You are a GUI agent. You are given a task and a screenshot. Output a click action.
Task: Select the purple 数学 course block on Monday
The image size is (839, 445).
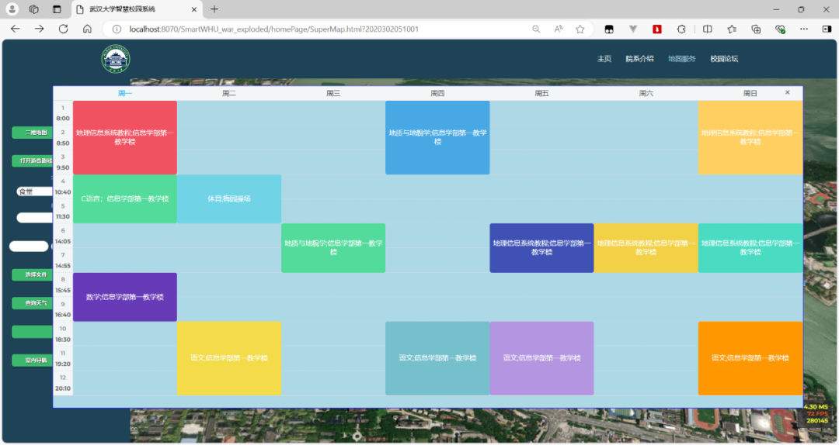[x=125, y=297]
